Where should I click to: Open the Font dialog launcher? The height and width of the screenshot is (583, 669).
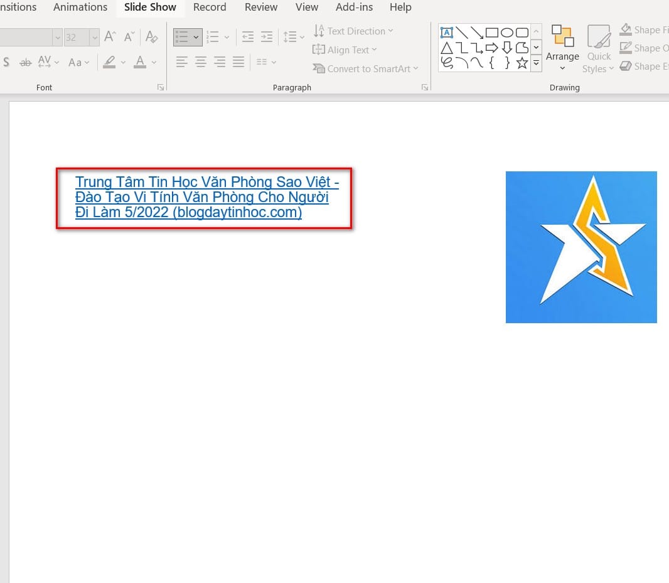pyautogui.click(x=161, y=87)
